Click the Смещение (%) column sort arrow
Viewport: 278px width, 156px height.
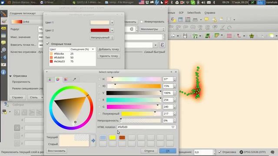[93, 49]
